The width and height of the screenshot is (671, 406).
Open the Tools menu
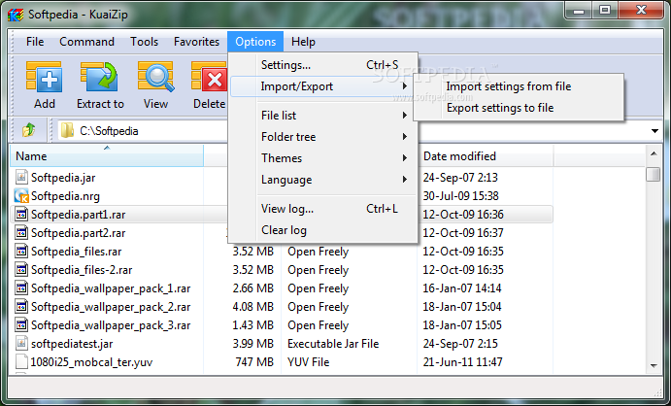coord(145,42)
